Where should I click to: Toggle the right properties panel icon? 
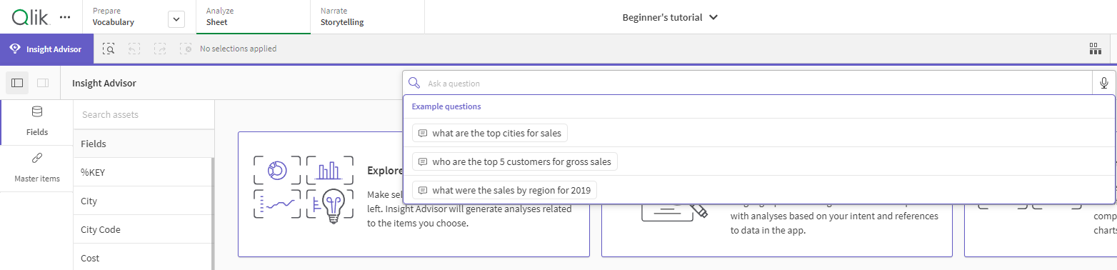point(43,83)
